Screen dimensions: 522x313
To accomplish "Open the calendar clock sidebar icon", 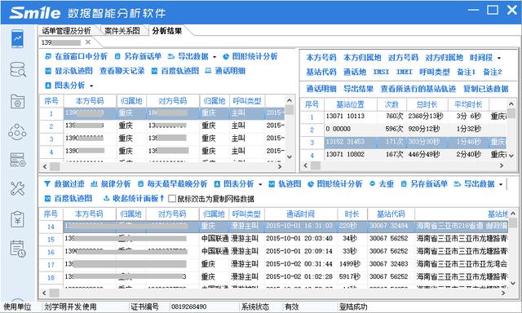I will 17,249.
